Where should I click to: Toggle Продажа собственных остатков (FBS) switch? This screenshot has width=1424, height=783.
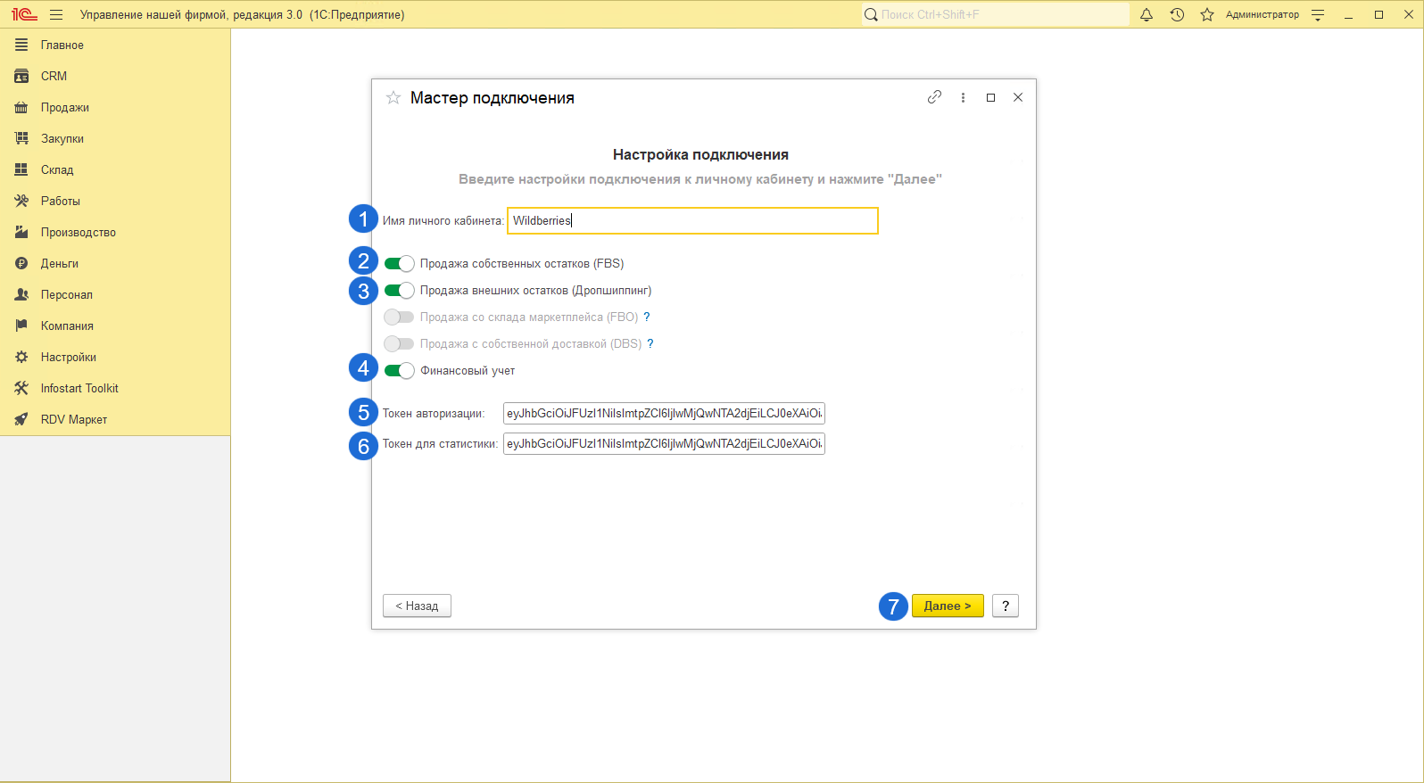(x=399, y=263)
